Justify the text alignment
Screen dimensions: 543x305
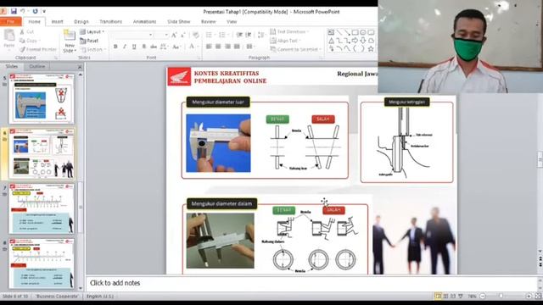point(237,47)
